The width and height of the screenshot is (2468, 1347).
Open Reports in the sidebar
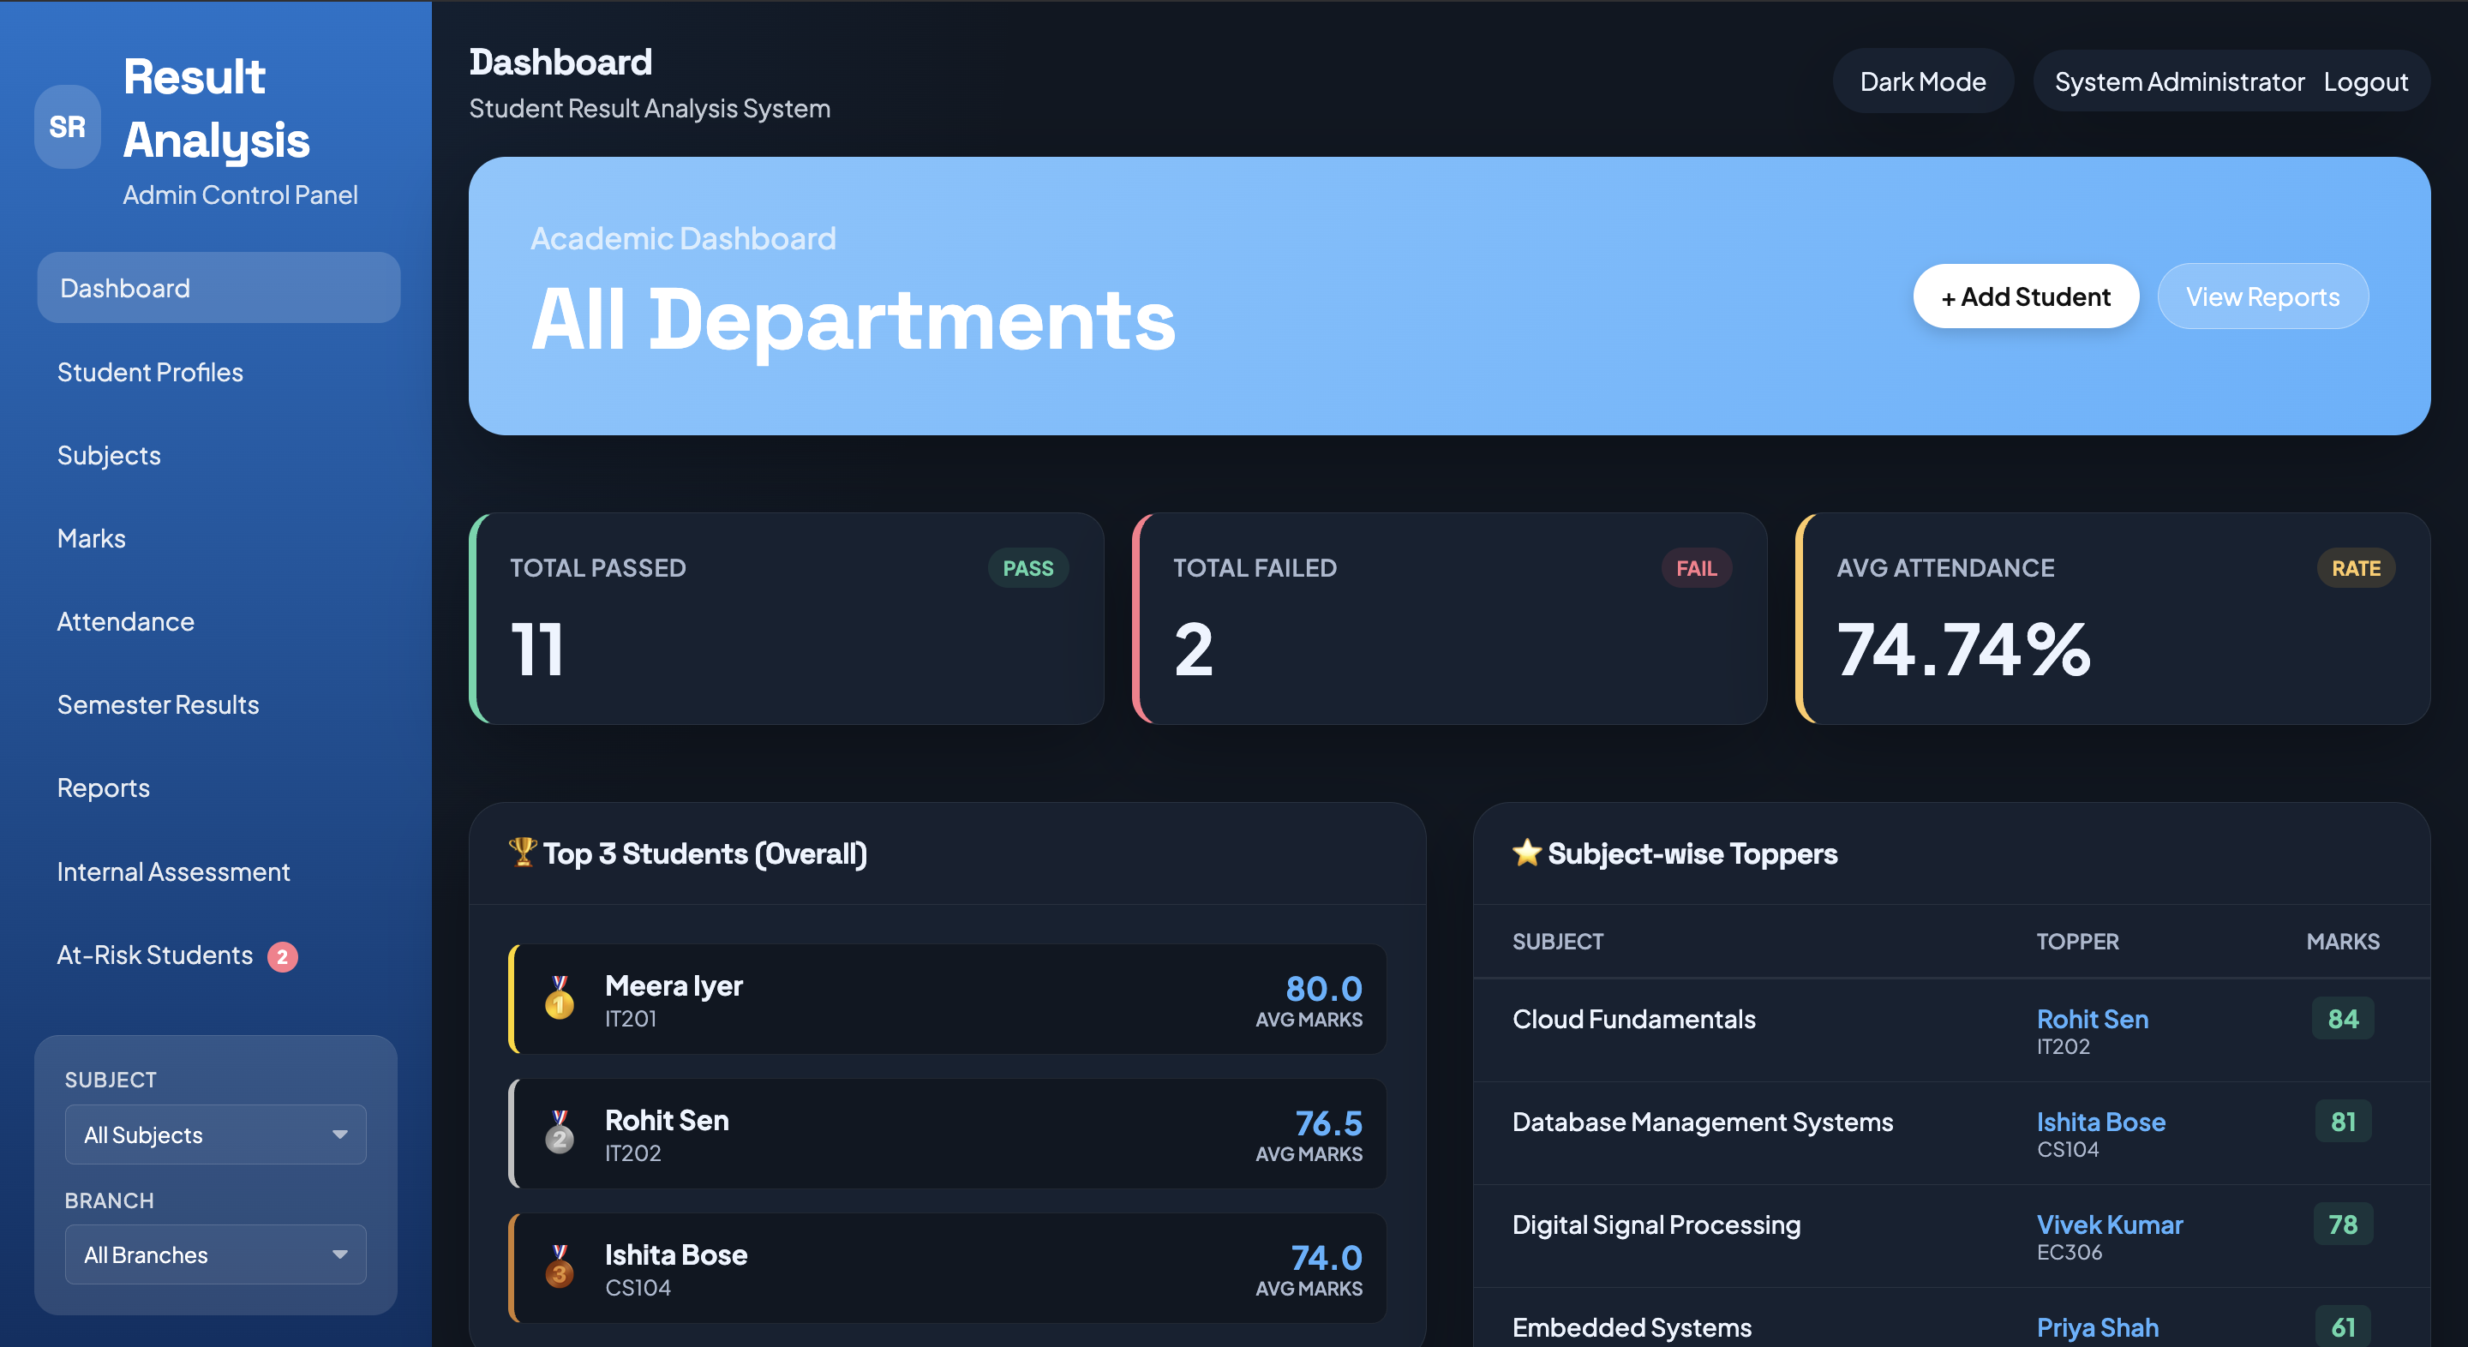point(104,787)
